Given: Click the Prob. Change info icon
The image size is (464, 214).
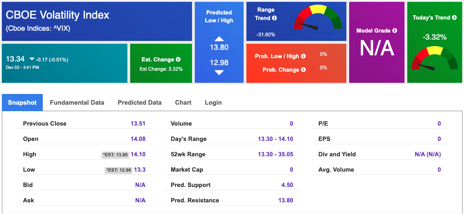Looking at the screenshot, I should click(x=303, y=70).
